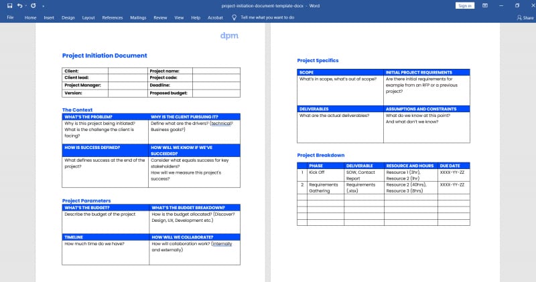
Task: Open the Help tab
Action: [x=196, y=17]
